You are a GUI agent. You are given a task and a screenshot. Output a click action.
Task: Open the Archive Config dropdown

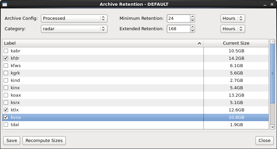pos(74,18)
